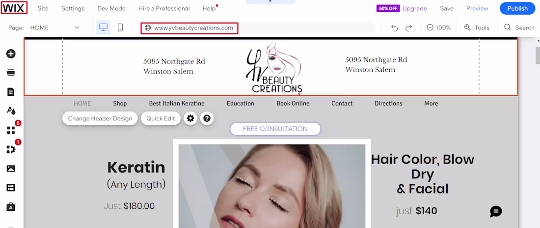The image size is (540, 228).
Task: Open the Add Section strip icon
Action: 11,73
